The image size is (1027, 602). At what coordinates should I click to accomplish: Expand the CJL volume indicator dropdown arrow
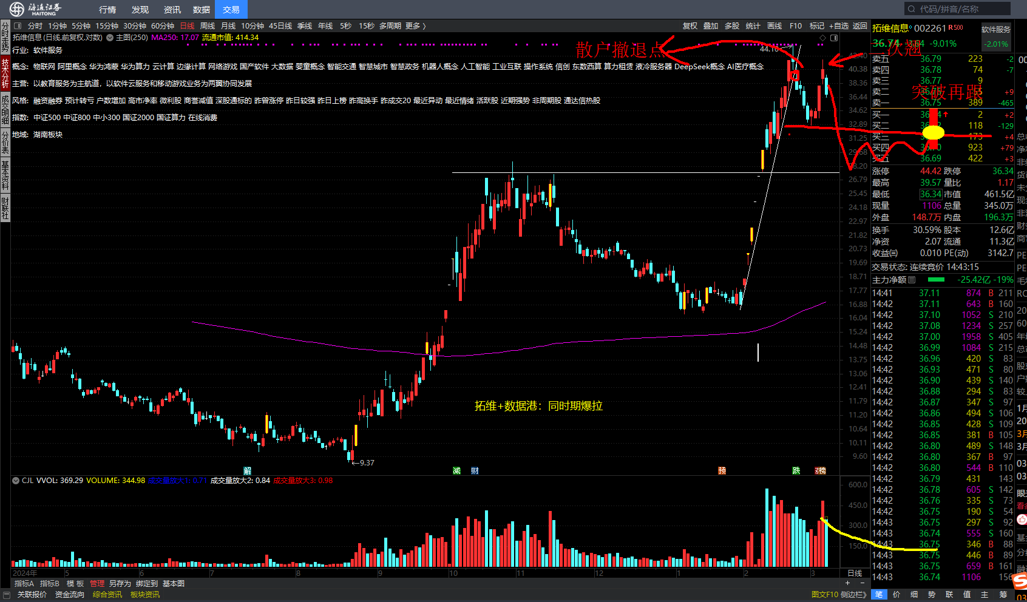pyautogui.click(x=15, y=481)
